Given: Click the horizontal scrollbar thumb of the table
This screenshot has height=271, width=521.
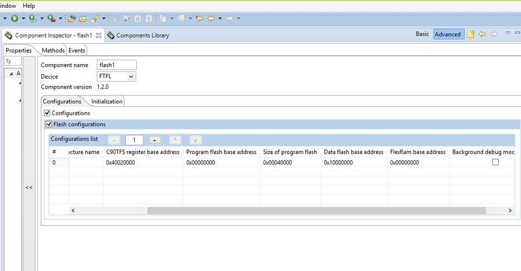Looking at the screenshot, I should (316, 211).
